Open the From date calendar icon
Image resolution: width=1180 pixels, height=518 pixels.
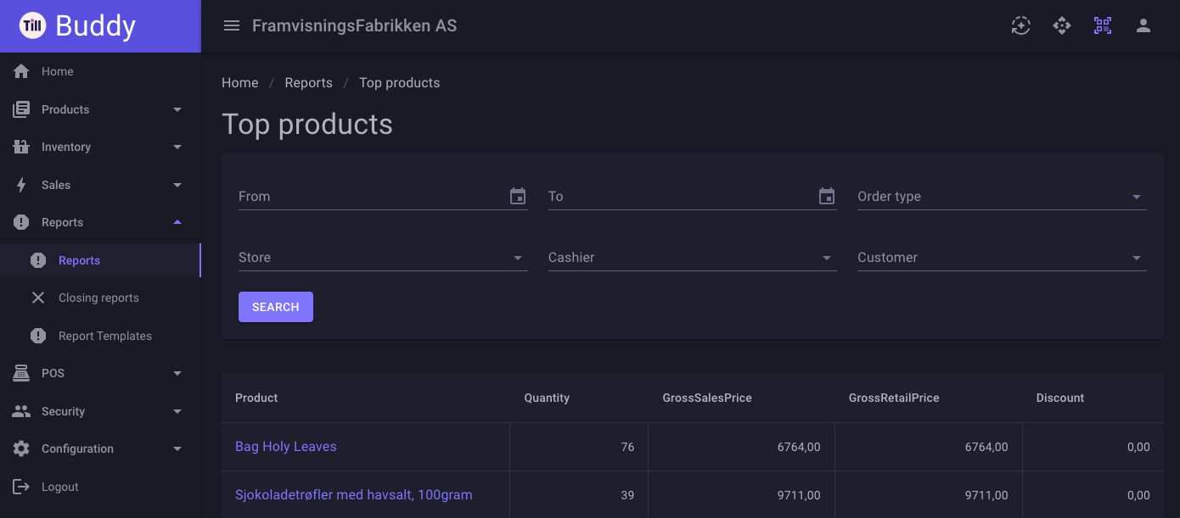point(518,196)
